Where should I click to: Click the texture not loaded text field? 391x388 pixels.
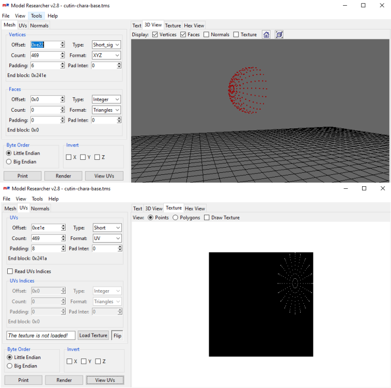[41, 335]
